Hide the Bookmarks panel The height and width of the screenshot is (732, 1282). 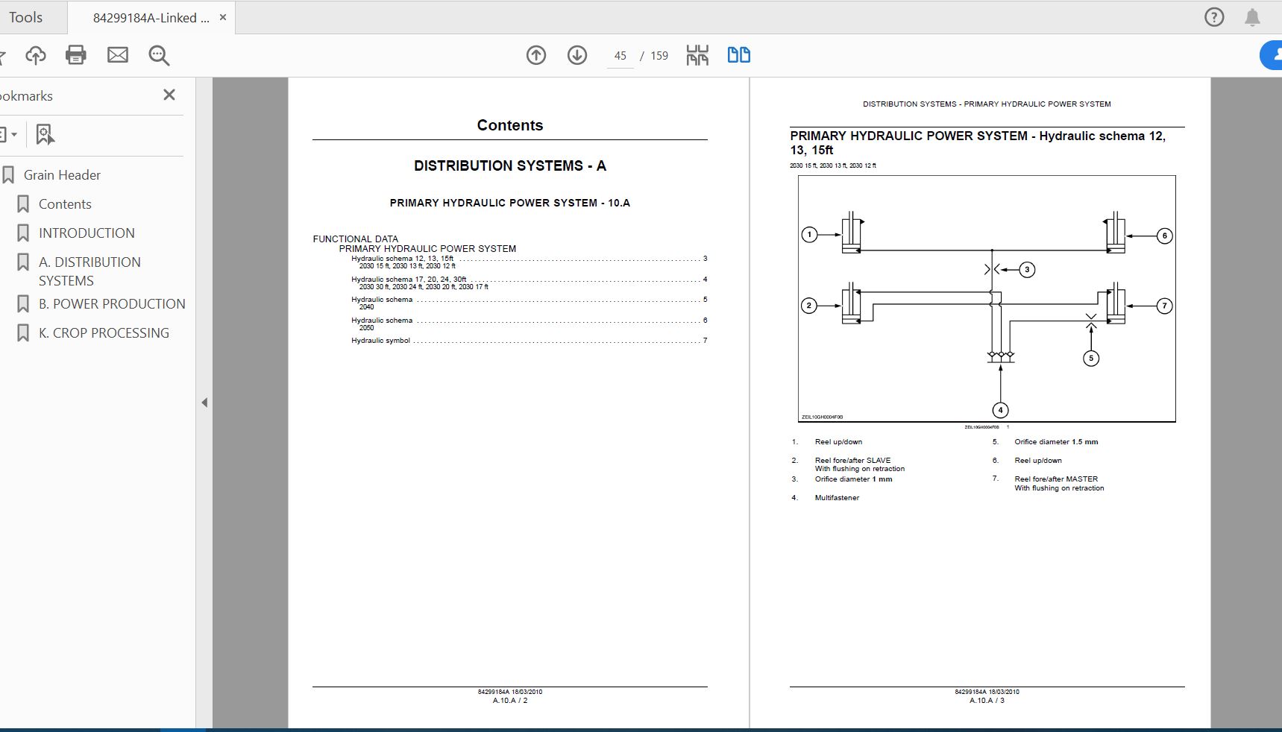click(x=169, y=95)
